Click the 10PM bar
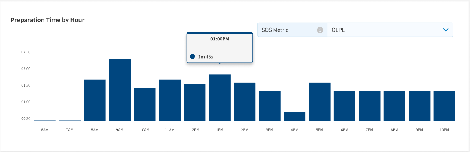This screenshot has height=152, width=470. (x=444, y=106)
